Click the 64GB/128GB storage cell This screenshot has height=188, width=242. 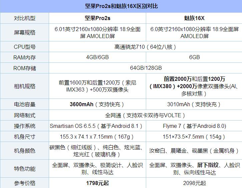tap(146, 68)
